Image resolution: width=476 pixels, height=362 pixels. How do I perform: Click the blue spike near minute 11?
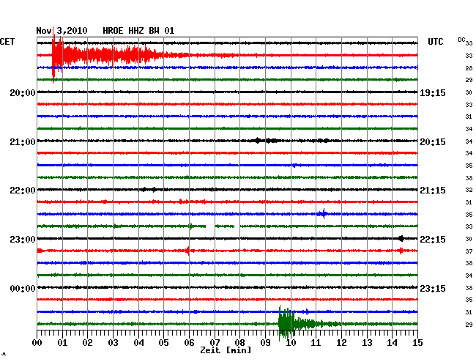324,214
